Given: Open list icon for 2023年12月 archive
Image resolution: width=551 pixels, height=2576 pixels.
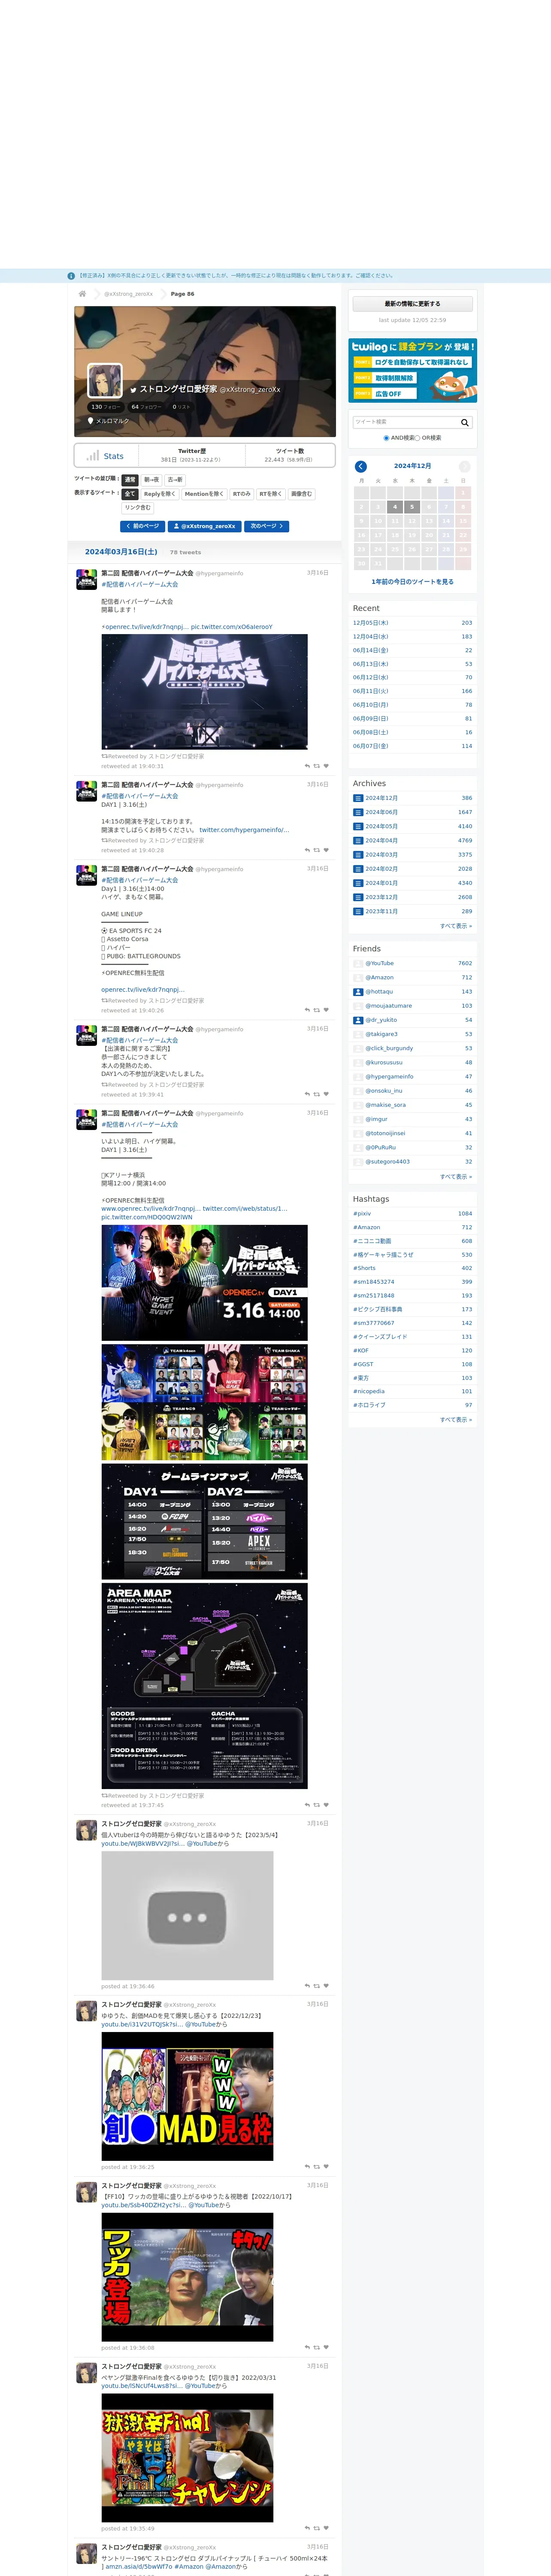Looking at the screenshot, I should [358, 897].
